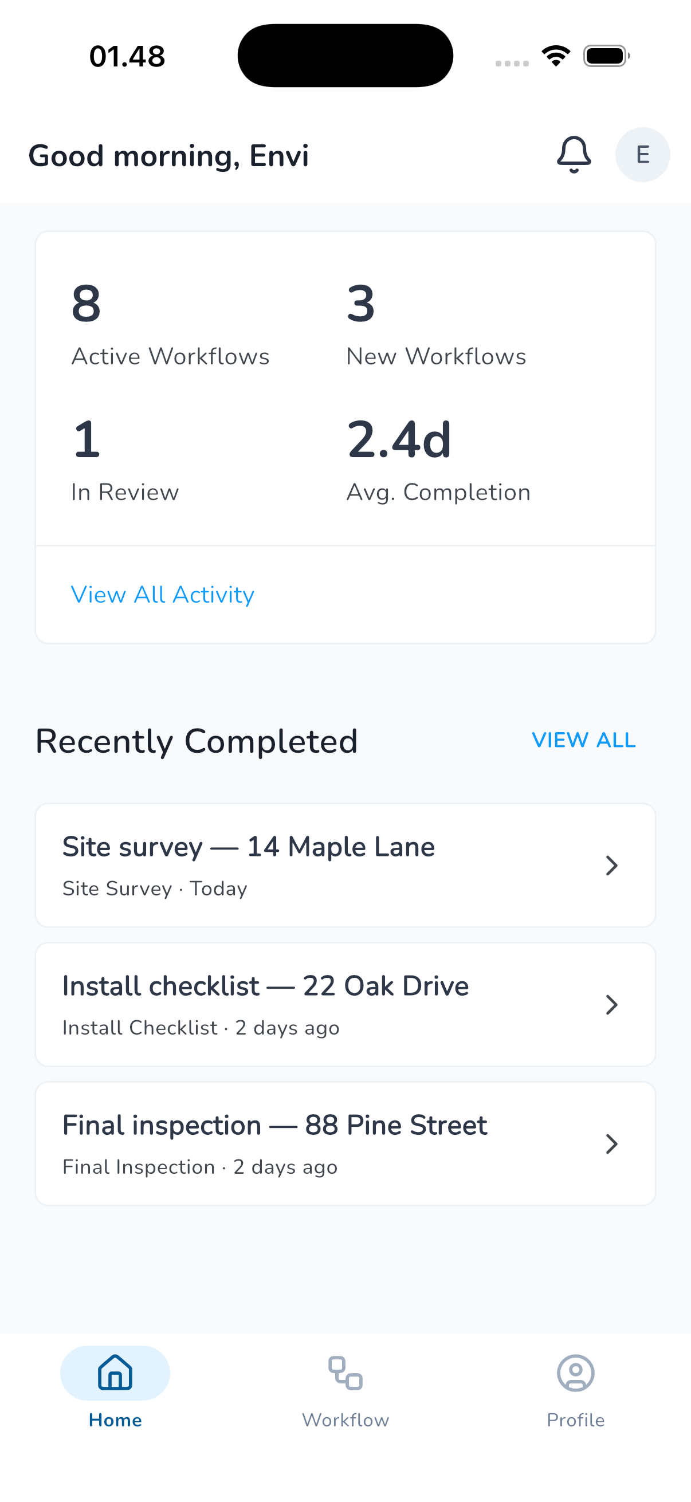691x1502 pixels.
Task: Expand Final inspection 88 Pine Street chevron
Action: 611,1144
